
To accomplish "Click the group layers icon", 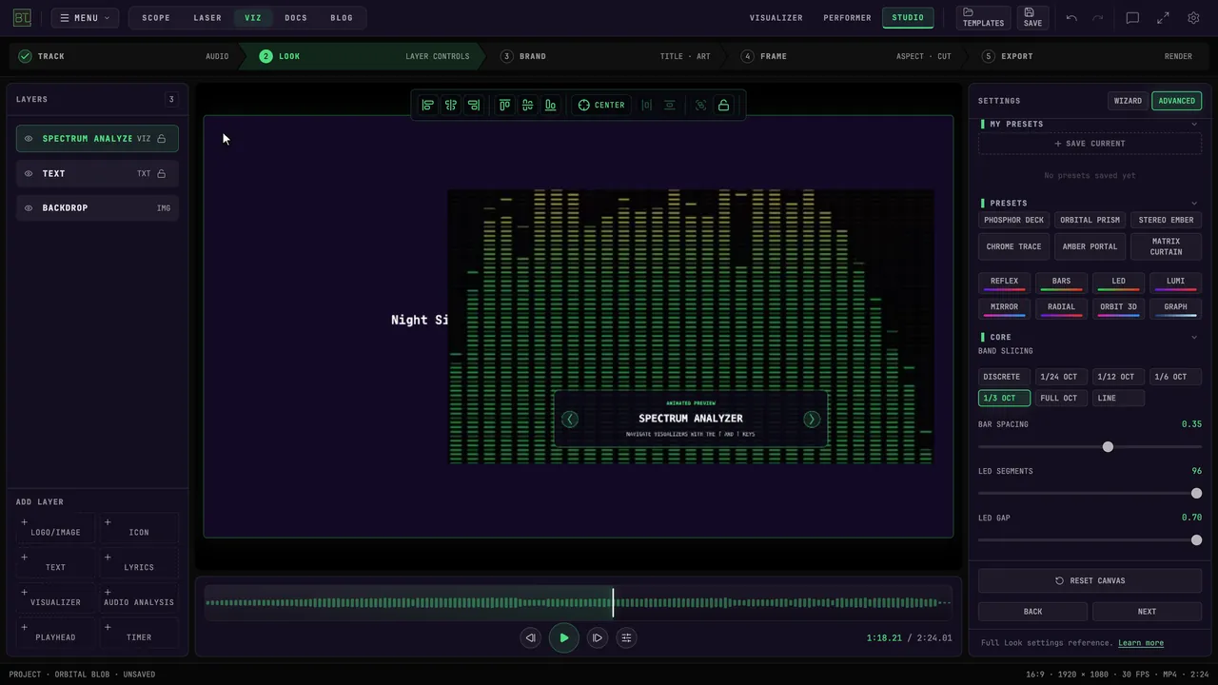I will pos(700,105).
